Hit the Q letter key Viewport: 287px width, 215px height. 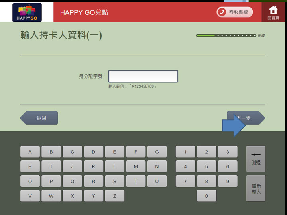click(72, 181)
